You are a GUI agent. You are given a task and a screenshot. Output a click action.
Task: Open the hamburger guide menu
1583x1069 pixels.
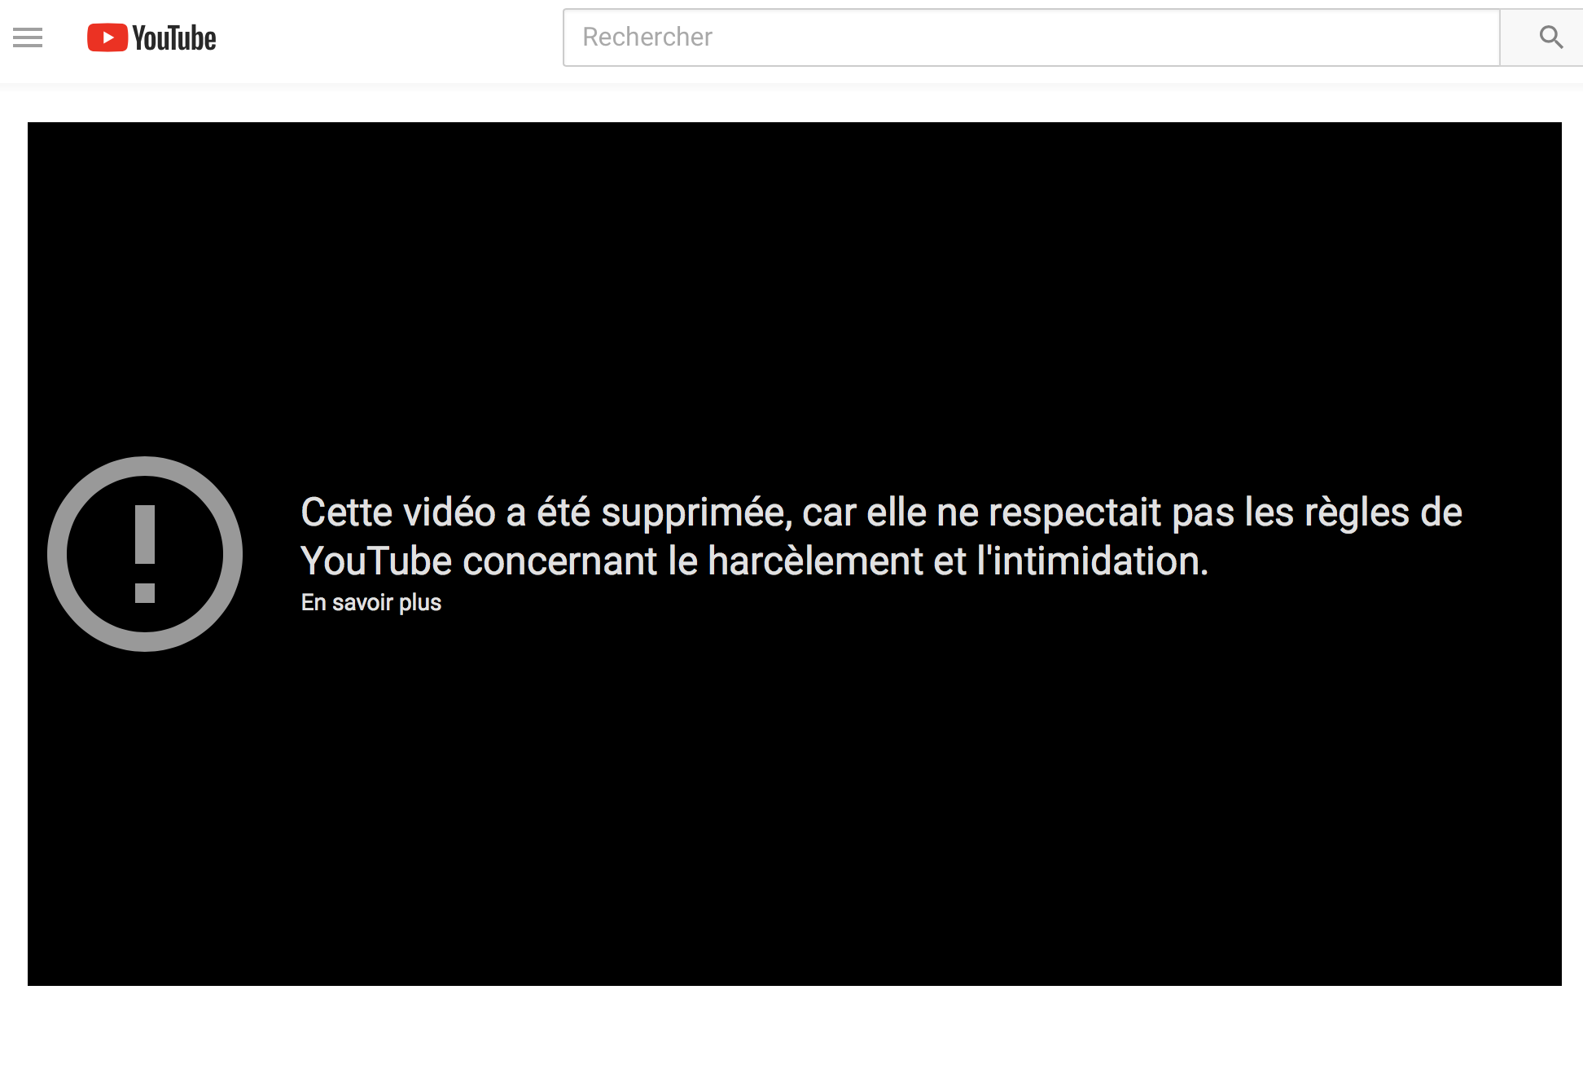coord(28,37)
